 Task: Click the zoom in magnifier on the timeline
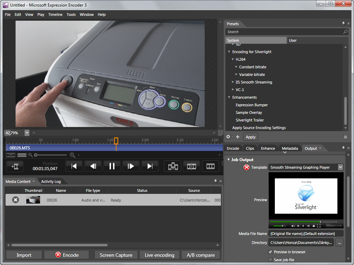click(72, 155)
